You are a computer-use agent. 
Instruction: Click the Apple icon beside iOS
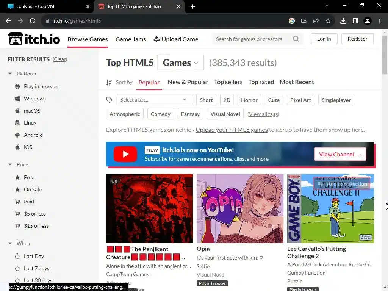point(17,147)
